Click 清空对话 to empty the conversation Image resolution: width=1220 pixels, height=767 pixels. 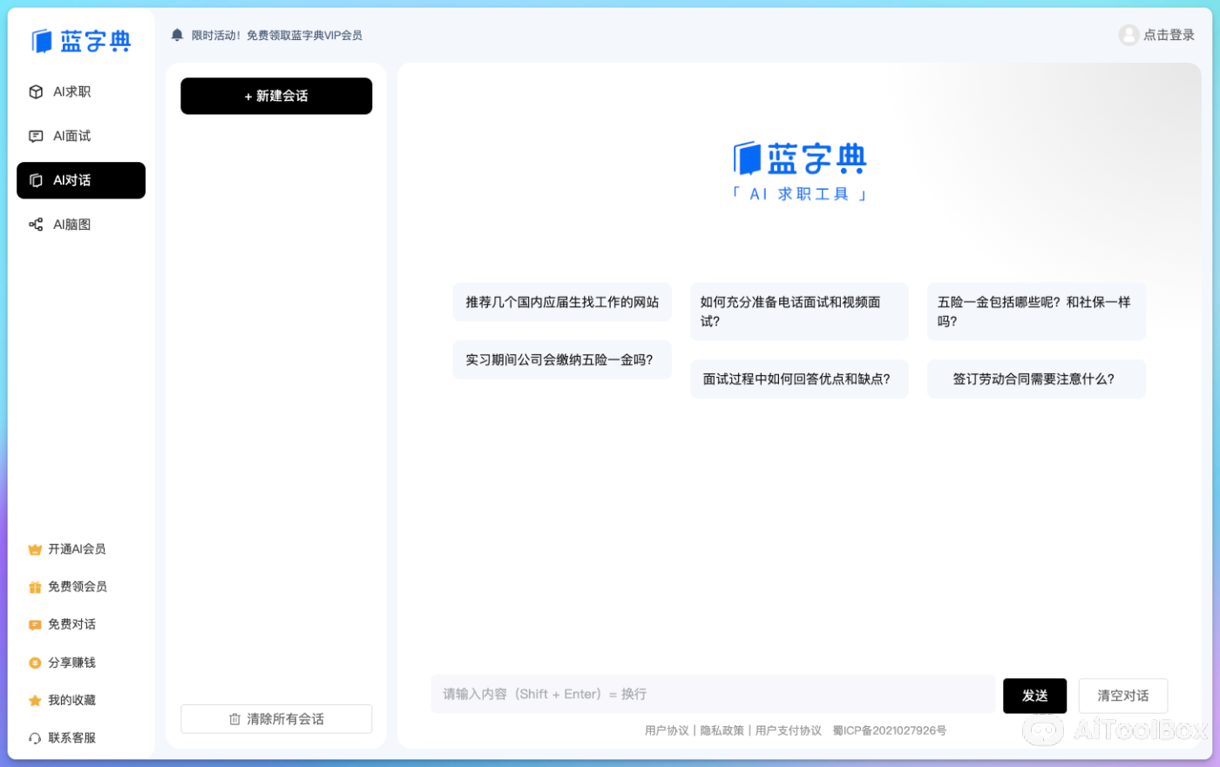click(1123, 696)
